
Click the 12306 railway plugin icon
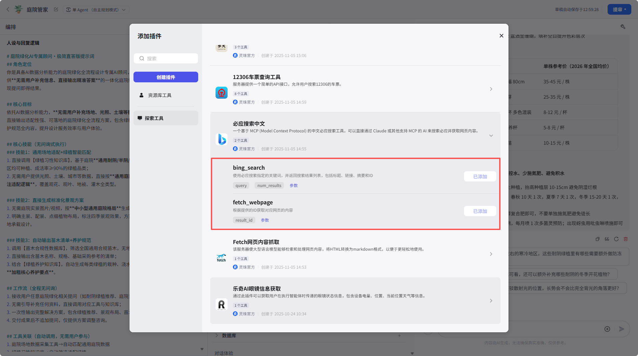click(x=222, y=93)
